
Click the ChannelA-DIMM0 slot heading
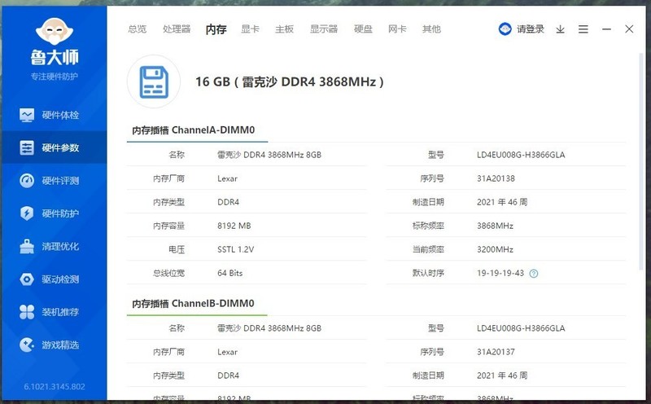pyautogui.click(x=194, y=130)
